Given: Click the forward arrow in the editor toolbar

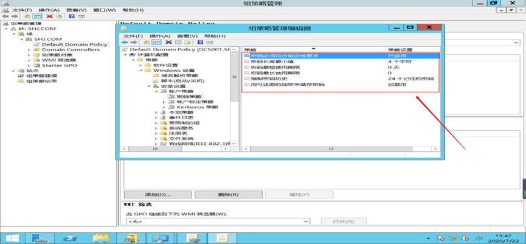Looking at the screenshot, I should [x=134, y=42].
